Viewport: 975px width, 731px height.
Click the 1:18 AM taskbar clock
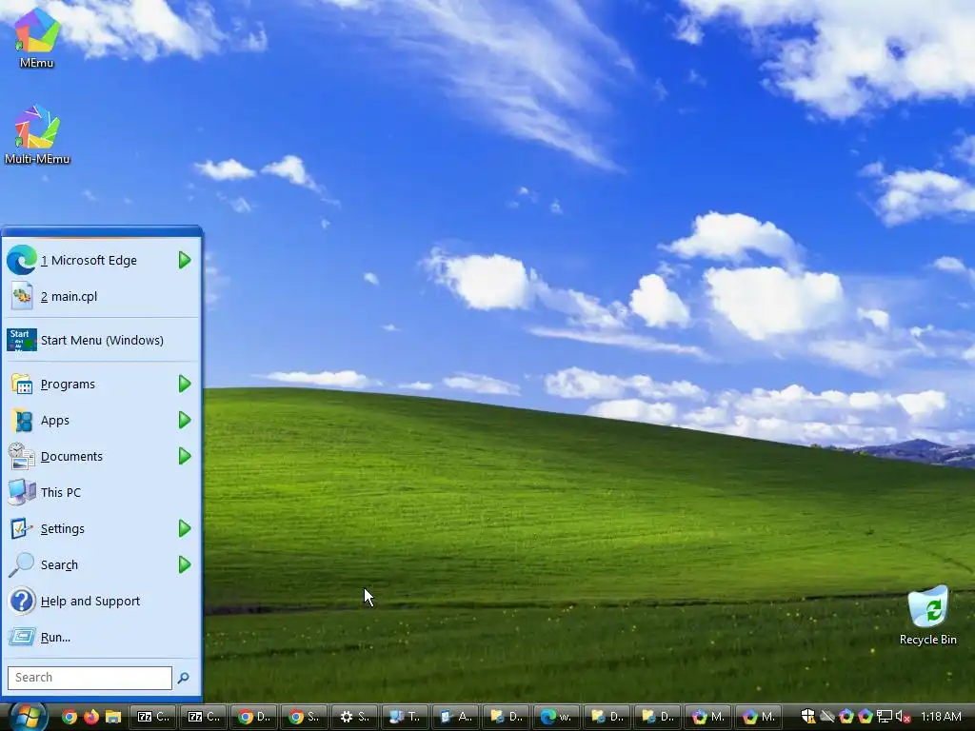(x=941, y=717)
